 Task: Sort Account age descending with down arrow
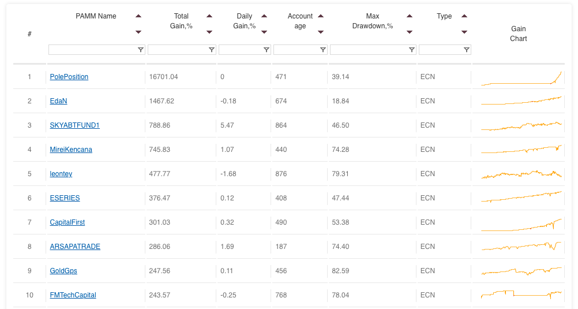point(321,32)
